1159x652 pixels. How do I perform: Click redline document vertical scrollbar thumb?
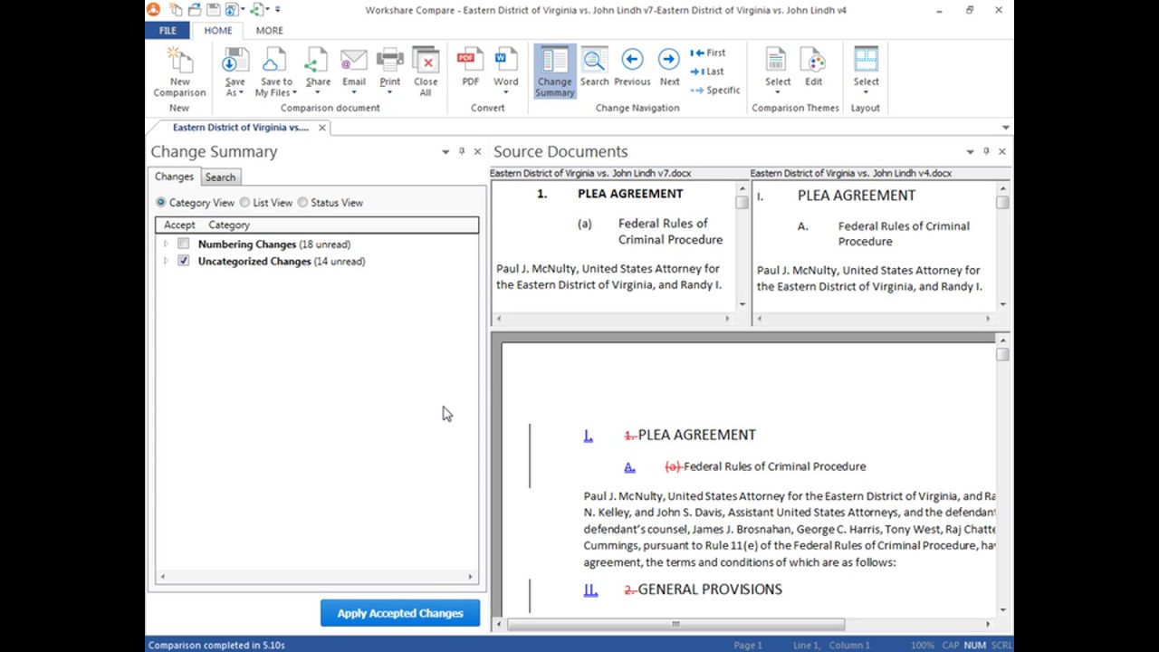click(x=1002, y=354)
